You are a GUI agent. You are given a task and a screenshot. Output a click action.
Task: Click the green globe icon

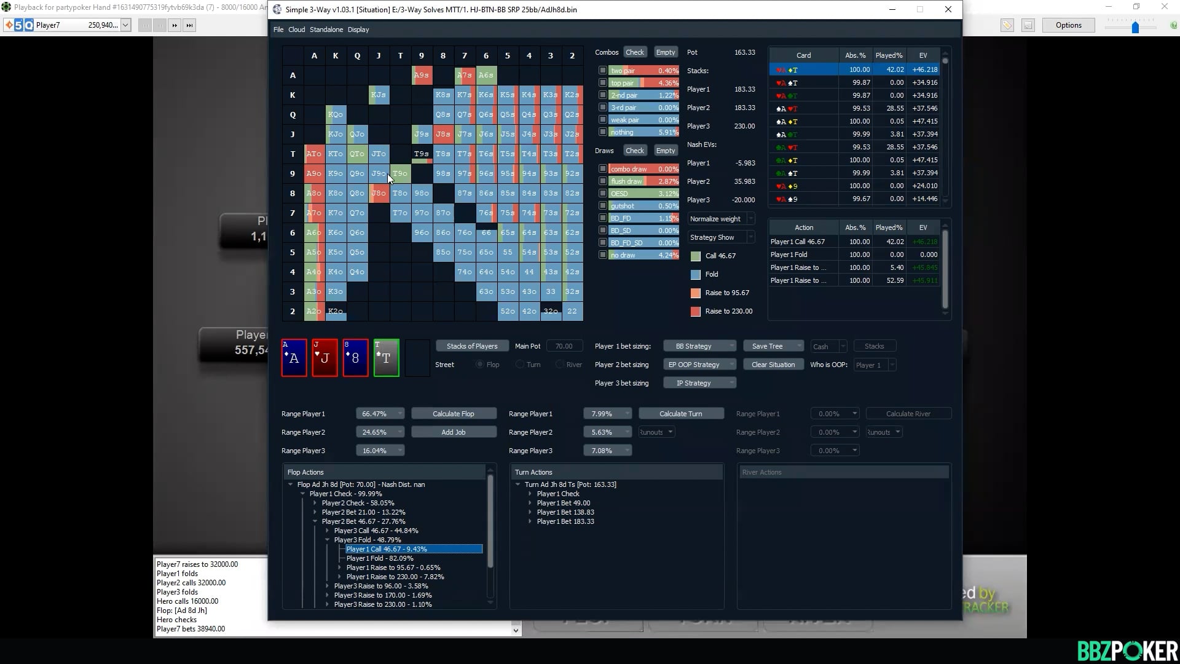pos(1173,26)
